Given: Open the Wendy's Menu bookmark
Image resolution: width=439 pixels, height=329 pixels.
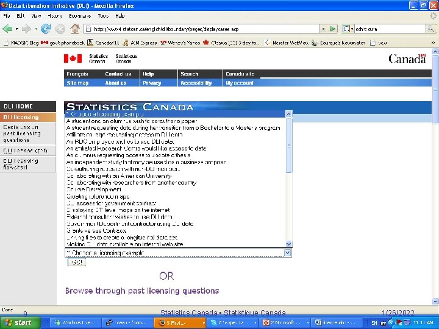Looking at the screenshot, I should 180,43.
